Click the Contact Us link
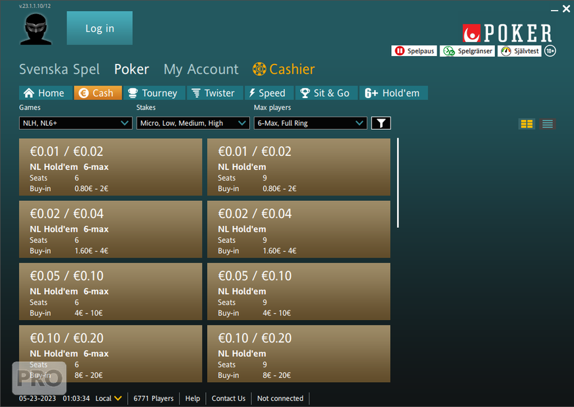This screenshot has width=574, height=407. coord(228,398)
